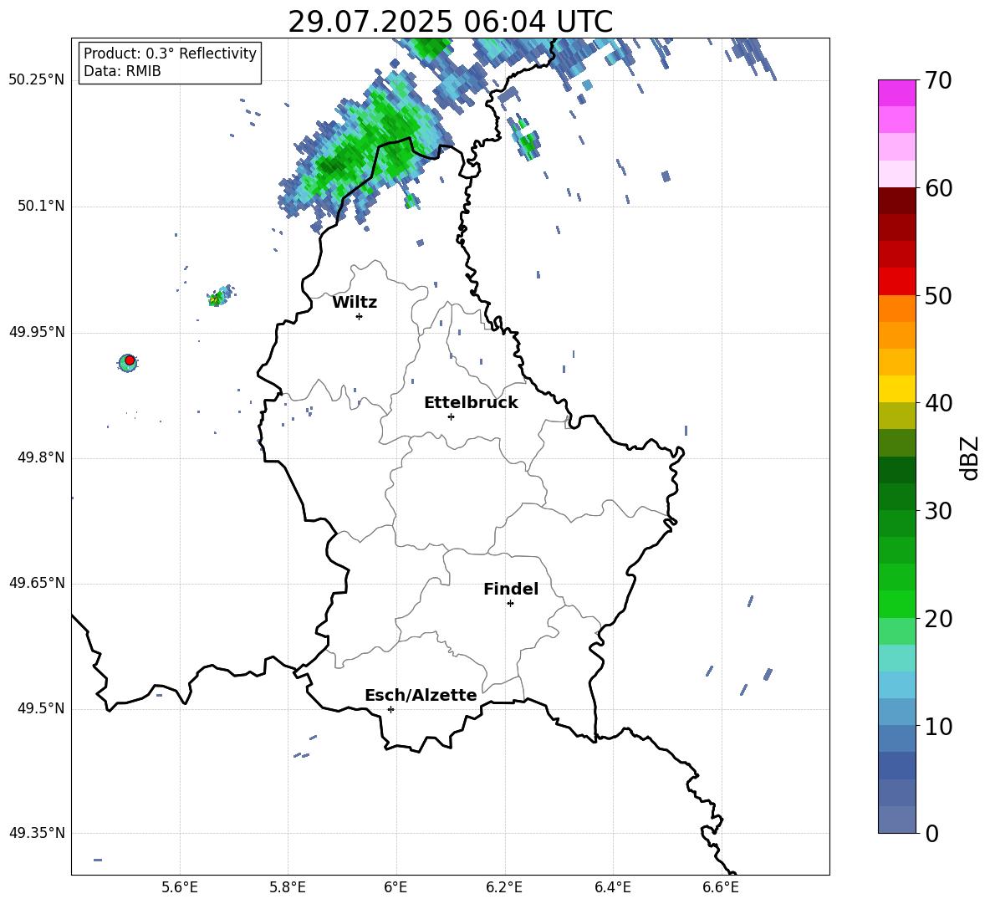Click the cross marker below Esch/Alzette label
Viewport: 990px width, 904px height.
[x=390, y=709]
